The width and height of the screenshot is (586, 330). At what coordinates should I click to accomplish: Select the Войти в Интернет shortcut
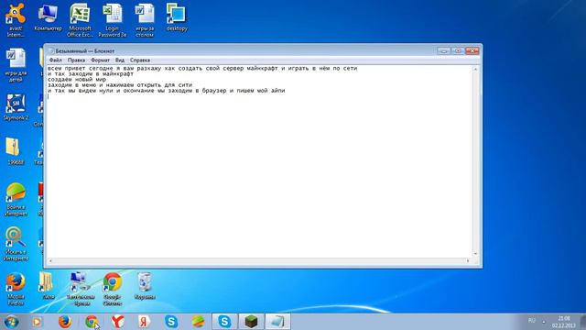[x=16, y=200]
